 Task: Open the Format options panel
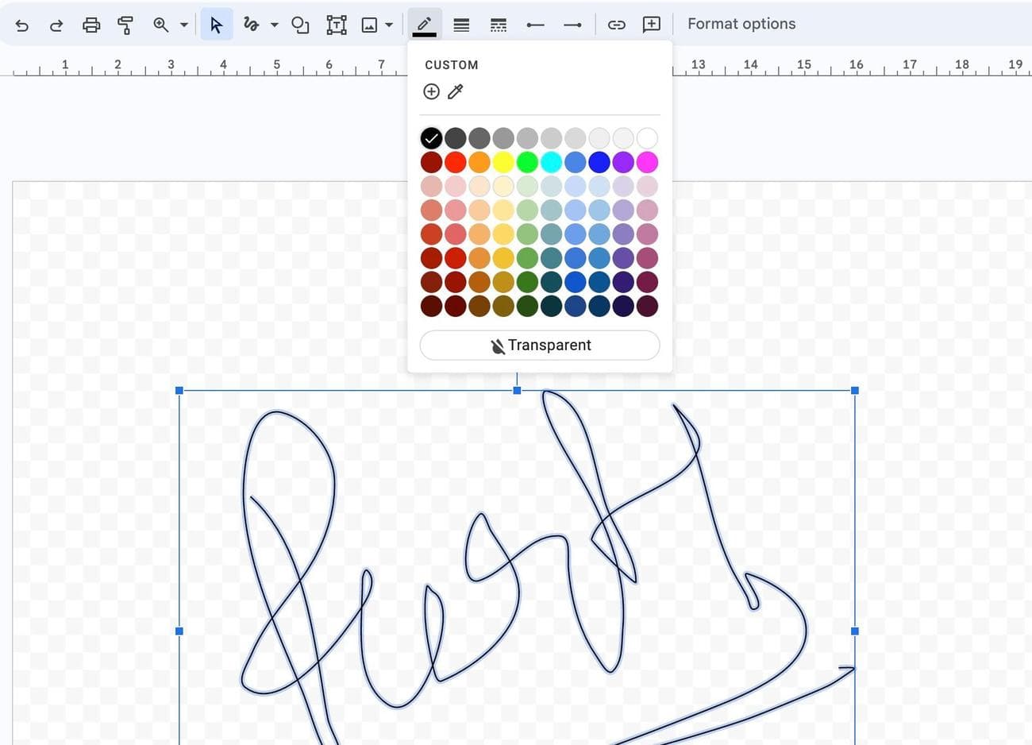coord(741,24)
